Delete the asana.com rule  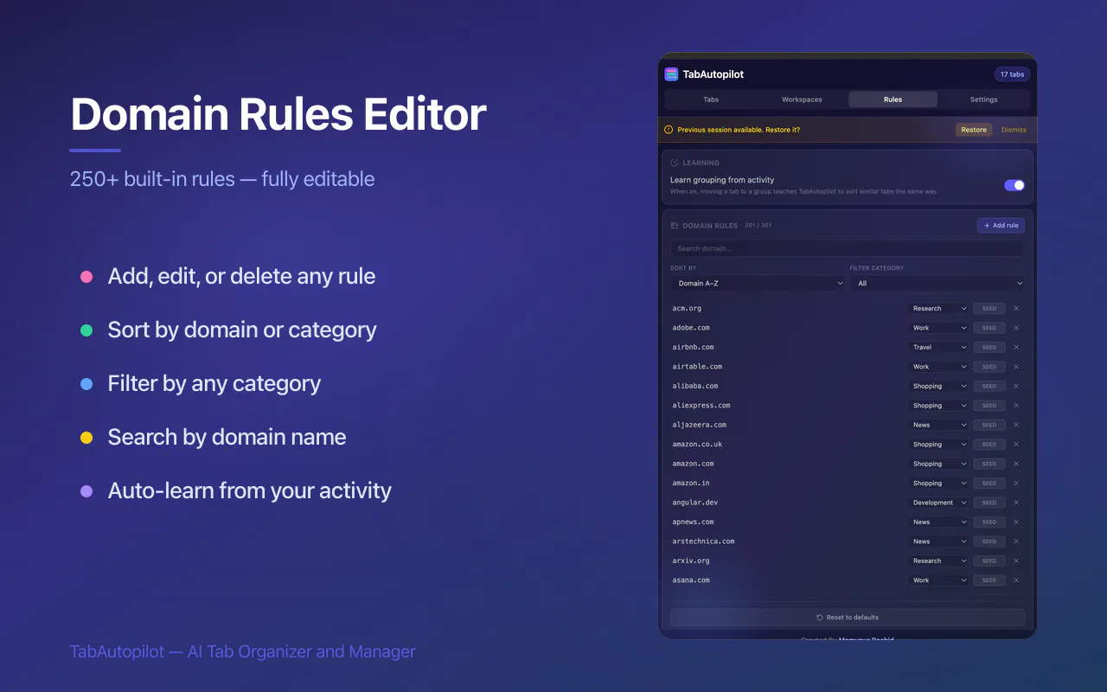1016,580
